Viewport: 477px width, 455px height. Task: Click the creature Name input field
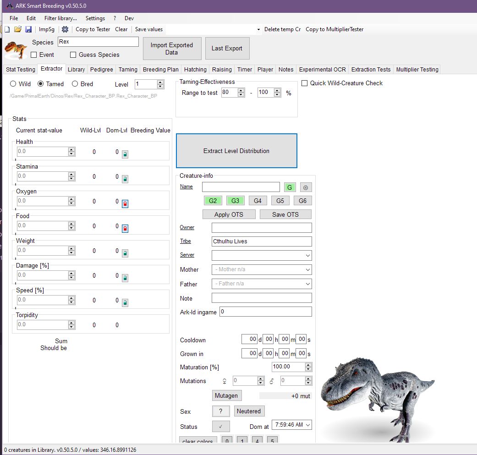coord(241,187)
